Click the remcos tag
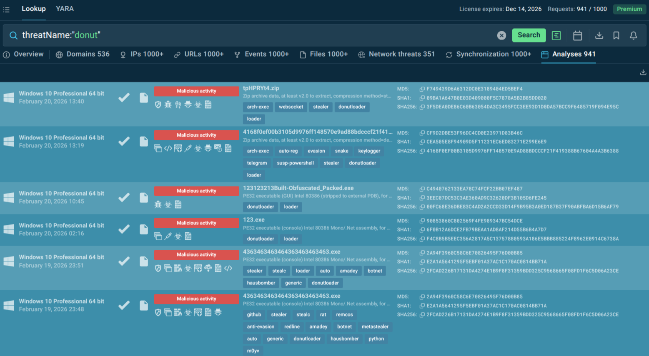Image resolution: width=649 pixels, height=356 pixels. click(x=344, y=315)
